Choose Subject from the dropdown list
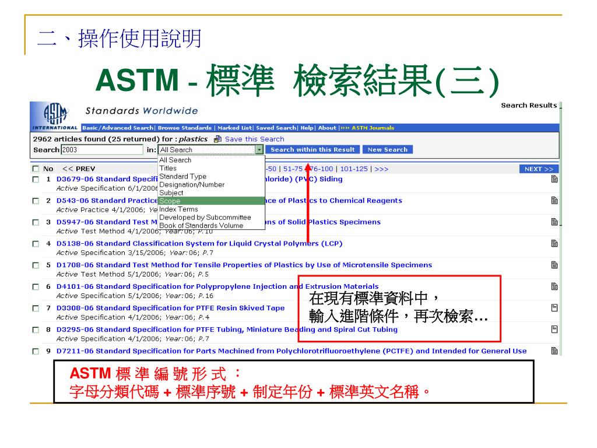 click(x=211, y=192)
